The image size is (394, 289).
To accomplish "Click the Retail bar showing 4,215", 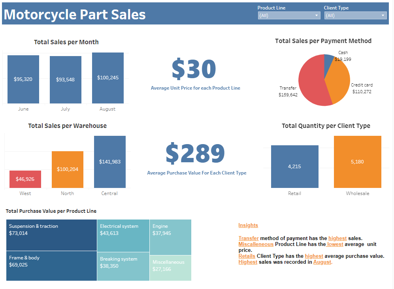I will coord(294,167).
